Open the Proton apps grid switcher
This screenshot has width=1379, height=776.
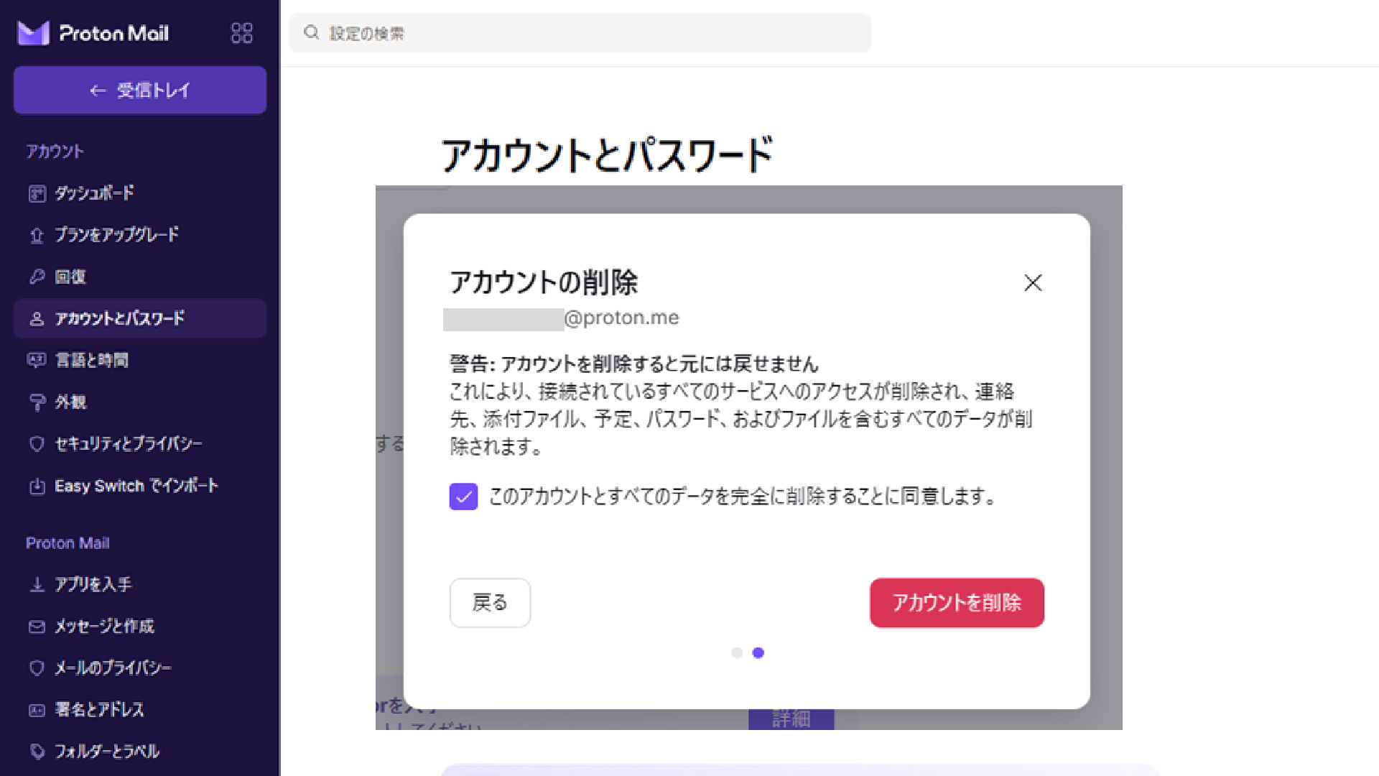(x=241, y=33)
